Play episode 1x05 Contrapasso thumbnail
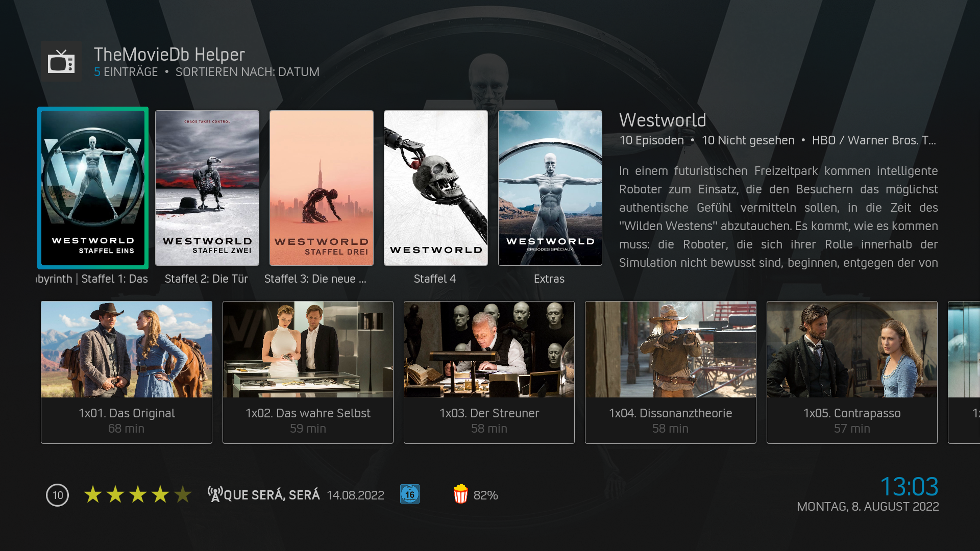The height and width of the screenshot is (551, 980). (x=852, y=349)
